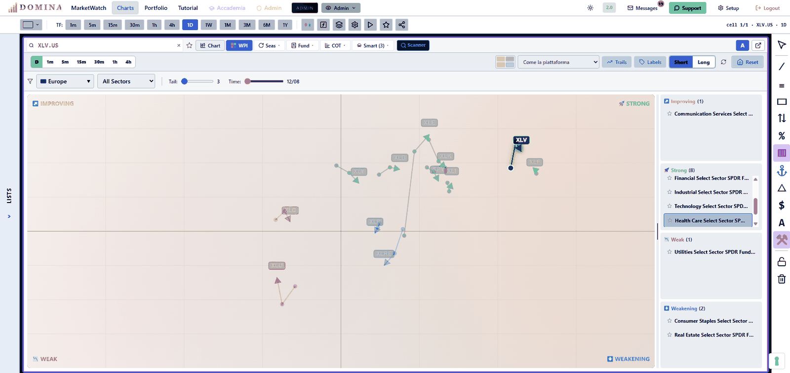Open Messages

tap(642, 8)
